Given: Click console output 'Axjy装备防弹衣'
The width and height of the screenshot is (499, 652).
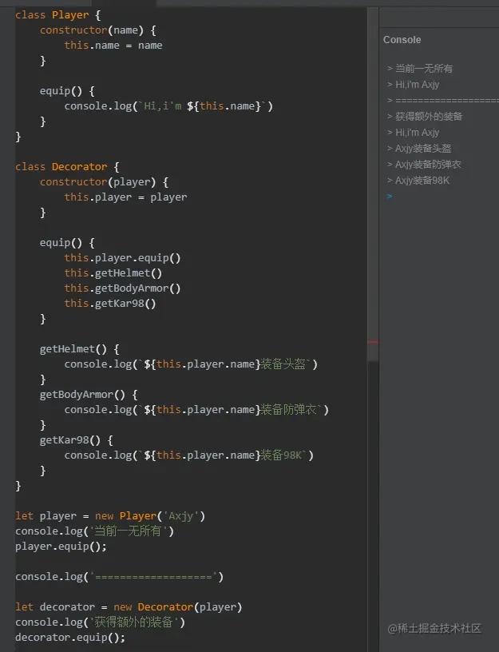Looking at the screenshot, I should pyautogui.click(x=428, y=165).
